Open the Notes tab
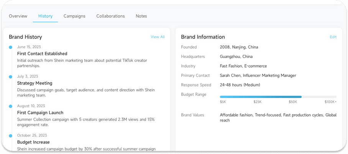The height and width of the screenshot is (154, 348). [x=141, y=16]
